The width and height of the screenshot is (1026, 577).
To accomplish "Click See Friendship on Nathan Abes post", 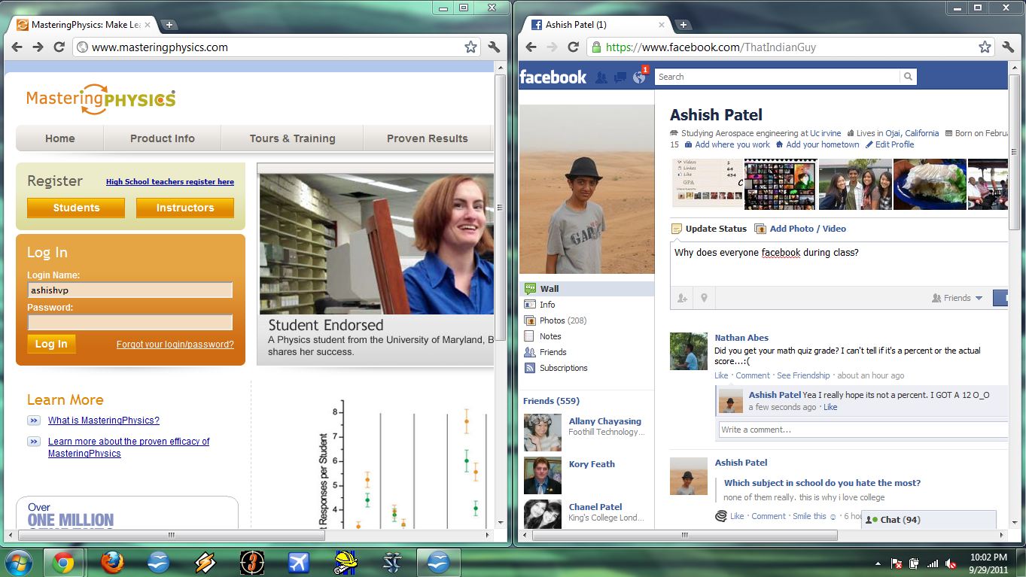I will pos(803,375).
